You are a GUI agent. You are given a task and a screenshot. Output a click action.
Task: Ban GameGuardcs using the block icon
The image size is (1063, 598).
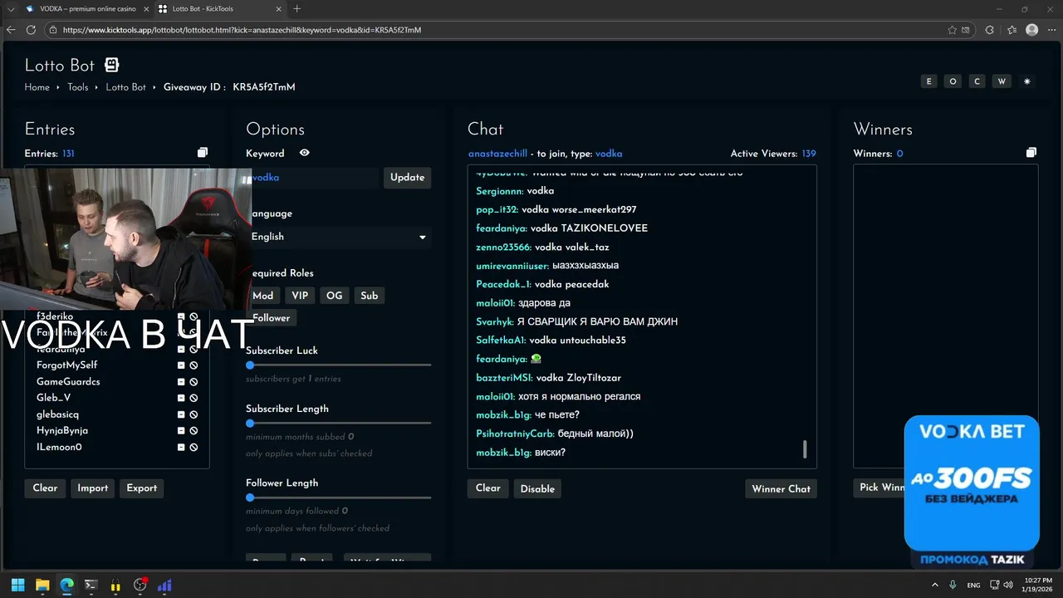[x=193, y=382]
